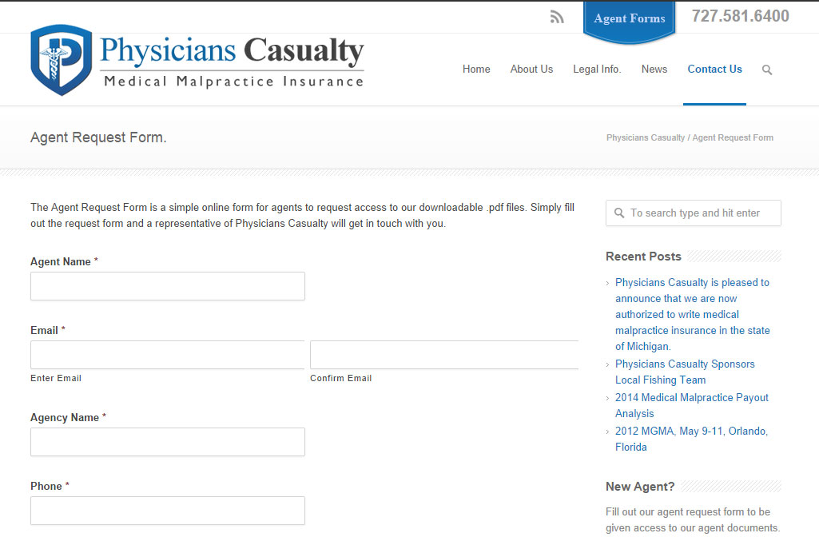This screenshot has width=819, height=545.
Task: Click the Agent Request Form. page heading
Action: (x=98, y=137)
